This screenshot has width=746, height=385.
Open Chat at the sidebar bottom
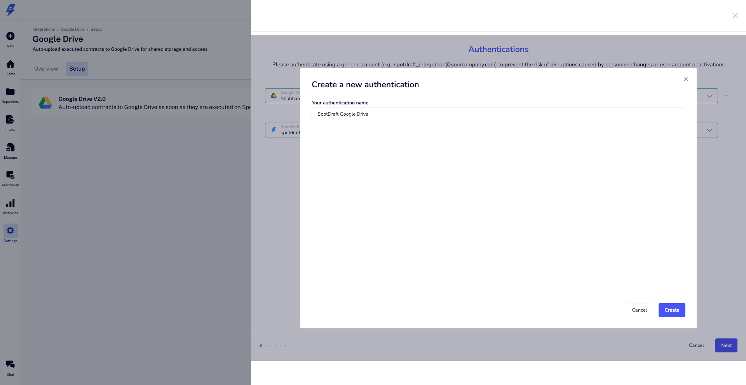tap(10, 364)
